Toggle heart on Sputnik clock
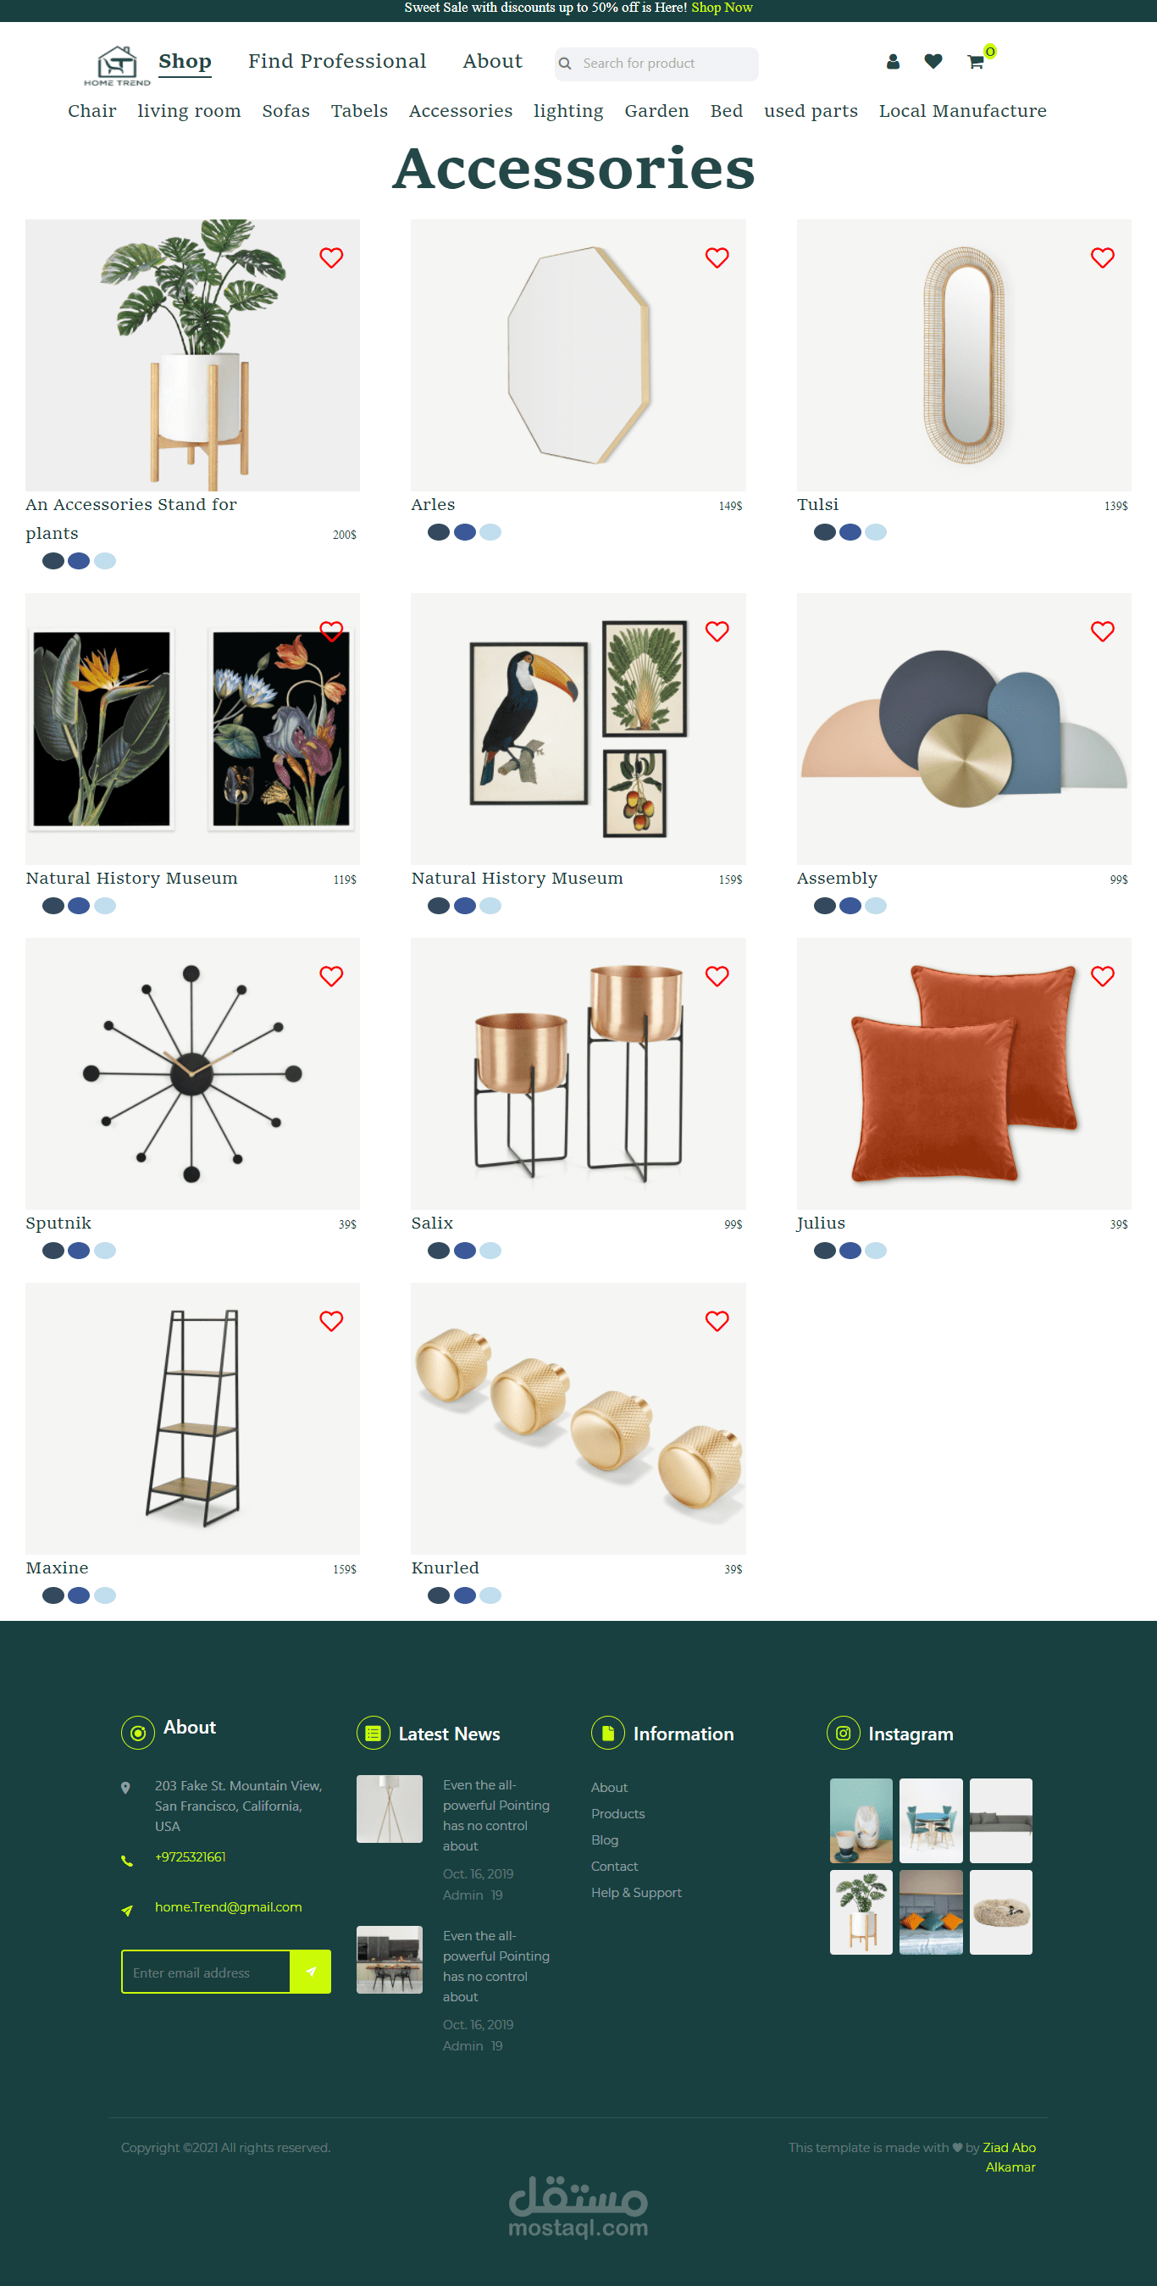Image resolution: width=1157 pixels, height=2286 pixels. click(331, 976)
